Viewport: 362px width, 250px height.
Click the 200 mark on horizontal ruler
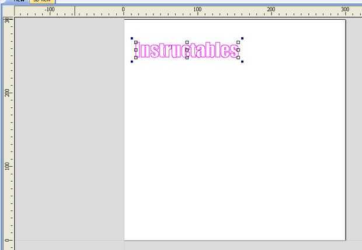coord(271,9)
